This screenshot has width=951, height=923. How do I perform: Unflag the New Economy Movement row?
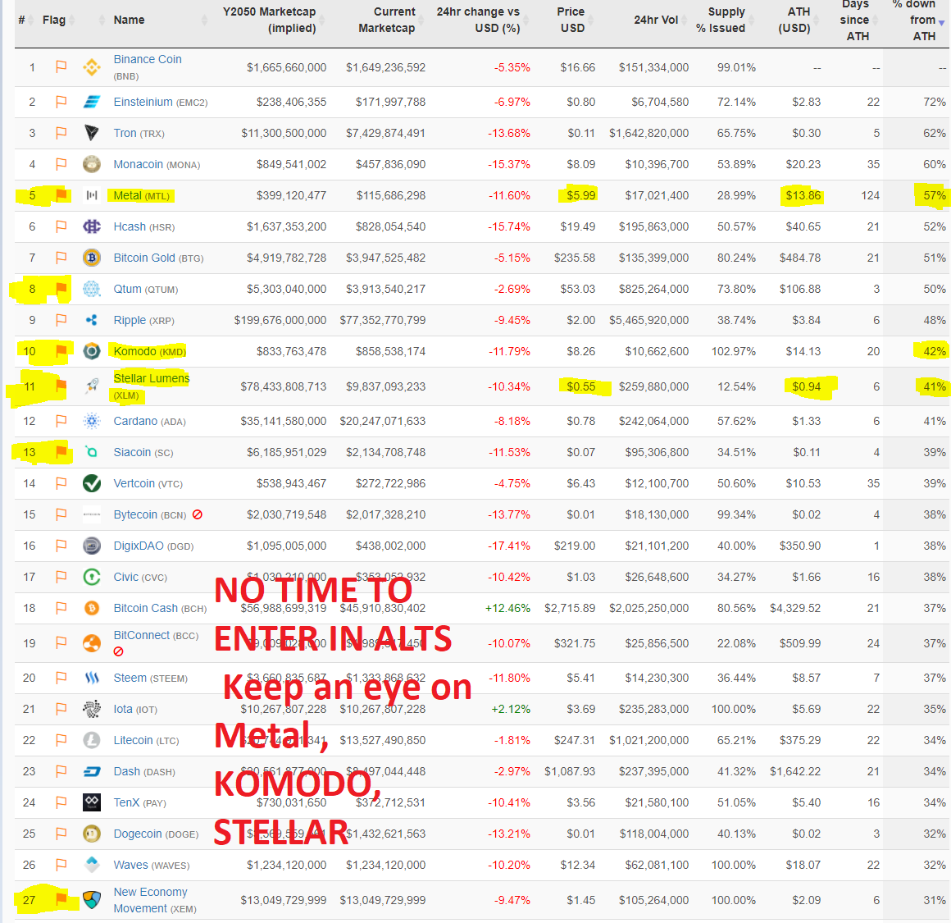coord(61,899)
